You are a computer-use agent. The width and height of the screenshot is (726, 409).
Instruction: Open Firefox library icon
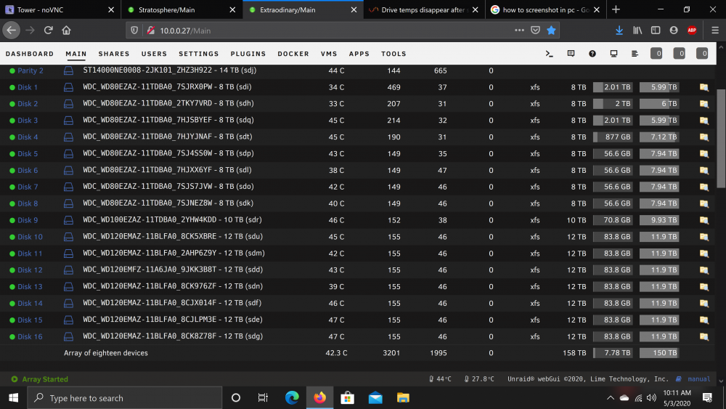point(637,30)
